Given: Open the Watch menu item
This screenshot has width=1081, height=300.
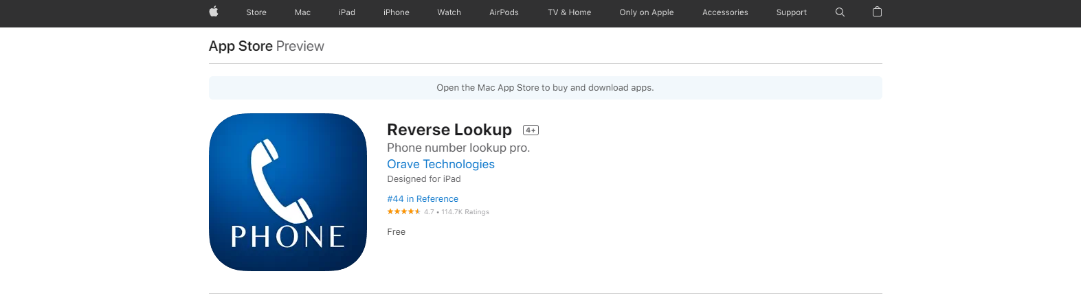Looking at the screenshot, I should (x=449, y=12).
